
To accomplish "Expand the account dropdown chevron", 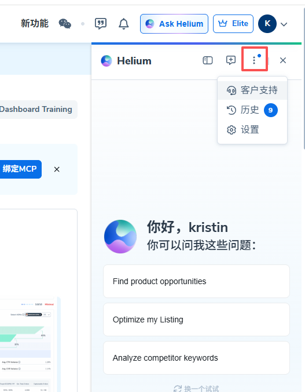I will tap(284, 24).
